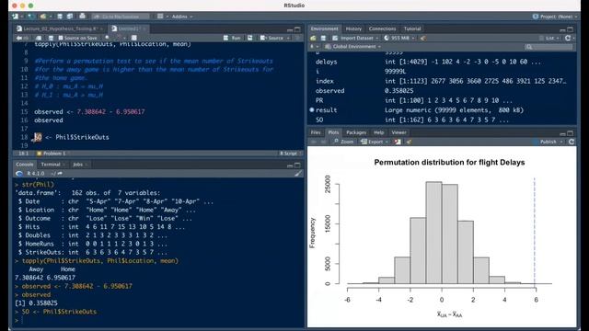The height and width of the screenshot is (331, 589).
Task: Clear the console with the broom icon
Action: point(298,174)
